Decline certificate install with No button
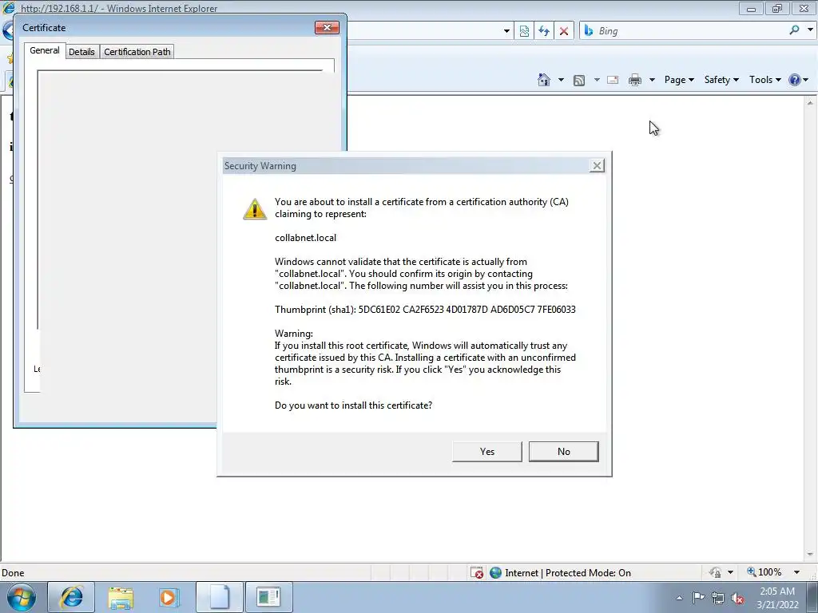Screen dimensions: 818x613 (x=563, y=452)
